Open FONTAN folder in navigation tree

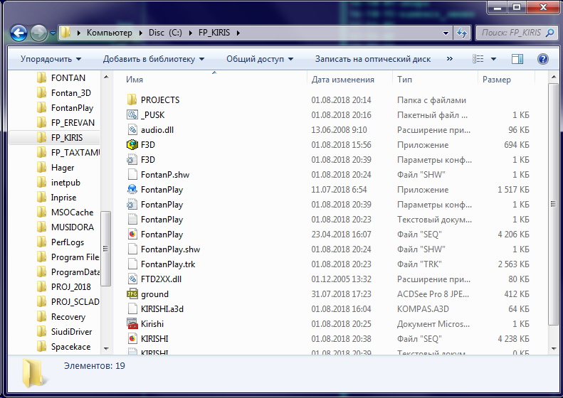(x=68, y=77)
